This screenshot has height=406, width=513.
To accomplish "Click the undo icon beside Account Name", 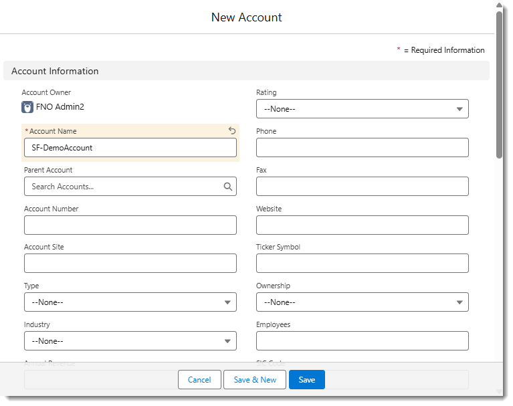I will tap(232, 131).
